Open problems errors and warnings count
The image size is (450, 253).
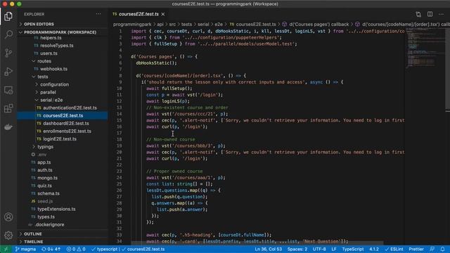point(76,249)
